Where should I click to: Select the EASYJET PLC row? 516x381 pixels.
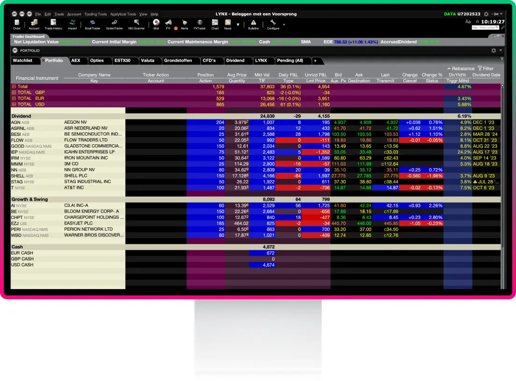click(256, 223)
